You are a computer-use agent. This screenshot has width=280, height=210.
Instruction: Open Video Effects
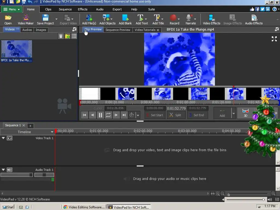coord(212,20)
